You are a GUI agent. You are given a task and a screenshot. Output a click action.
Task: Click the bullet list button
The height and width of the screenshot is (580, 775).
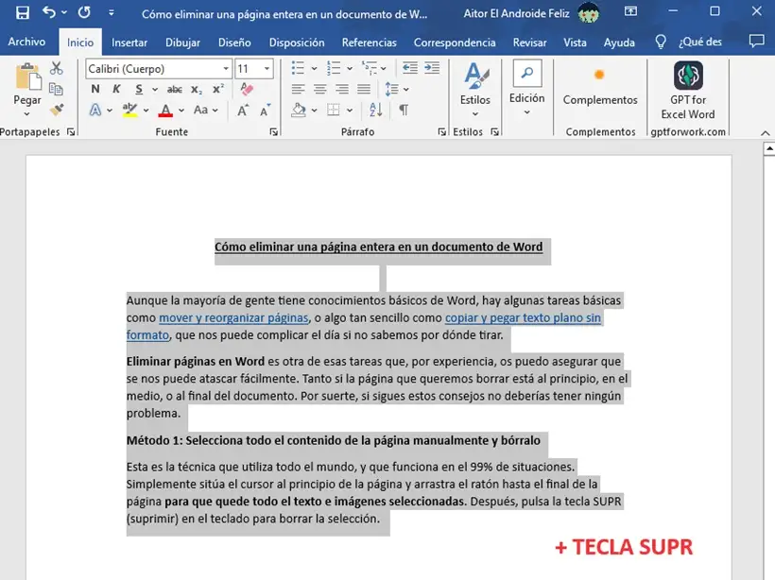pyautogui.click(x=298, y=68)
